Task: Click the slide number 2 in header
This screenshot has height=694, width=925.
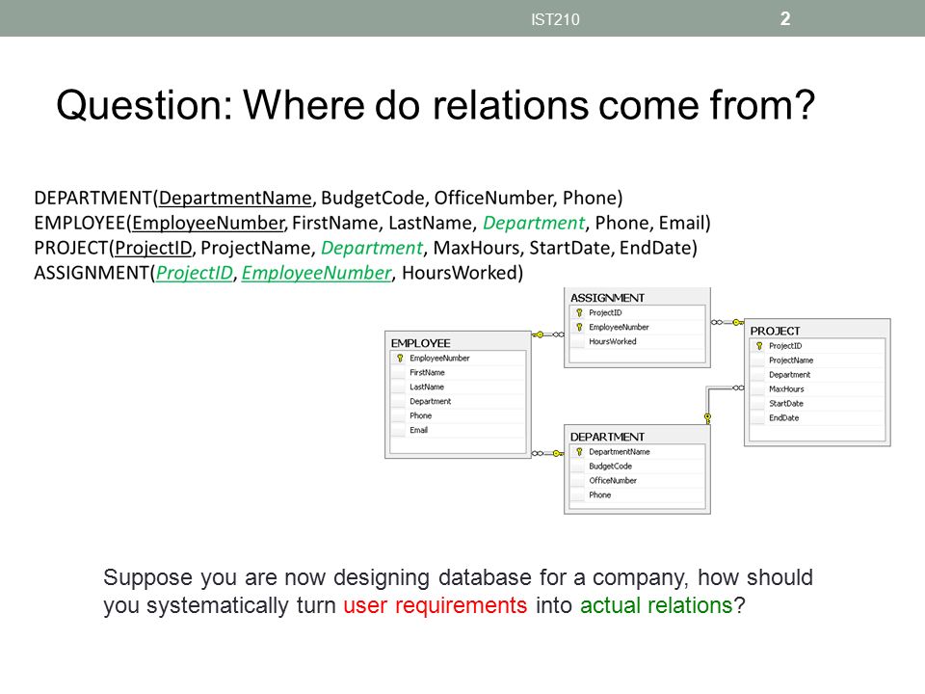Action: (x=785, y=19)
